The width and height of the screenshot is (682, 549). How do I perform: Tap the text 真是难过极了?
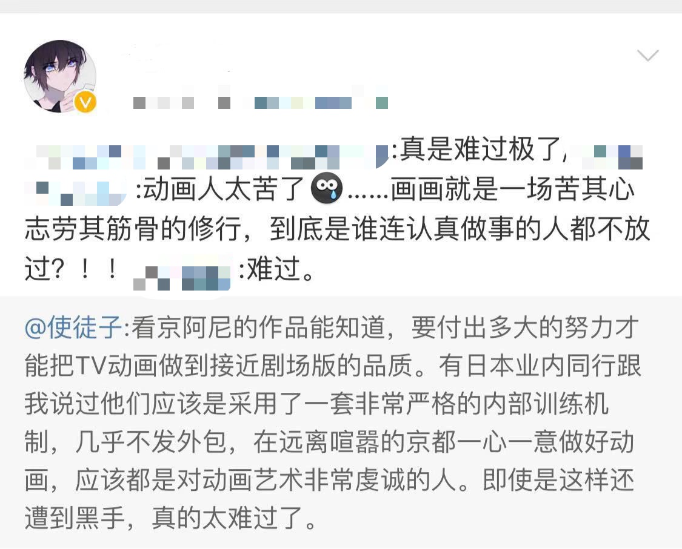coord(481,150)
